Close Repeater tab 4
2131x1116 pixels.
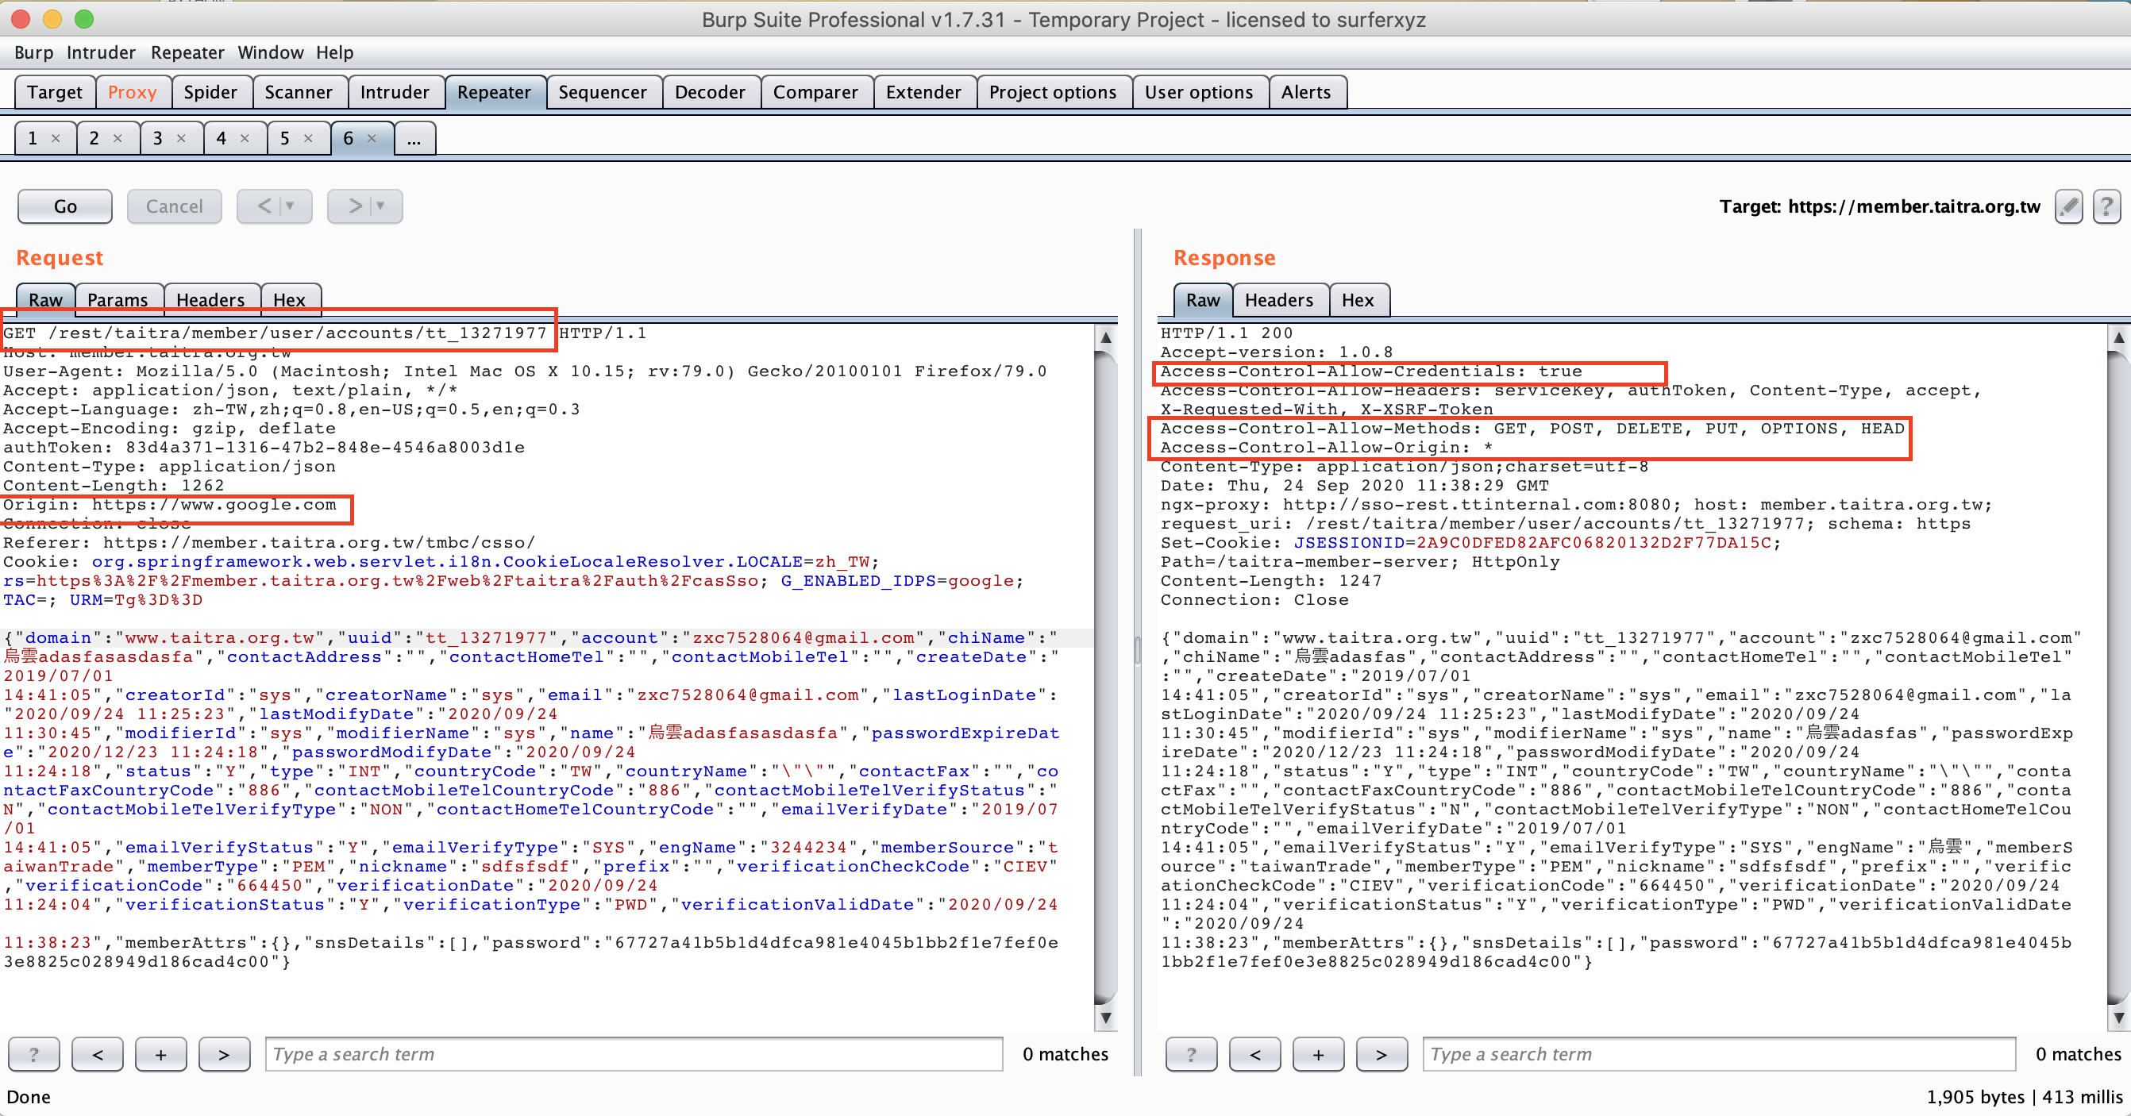click(x=245, y=138)
